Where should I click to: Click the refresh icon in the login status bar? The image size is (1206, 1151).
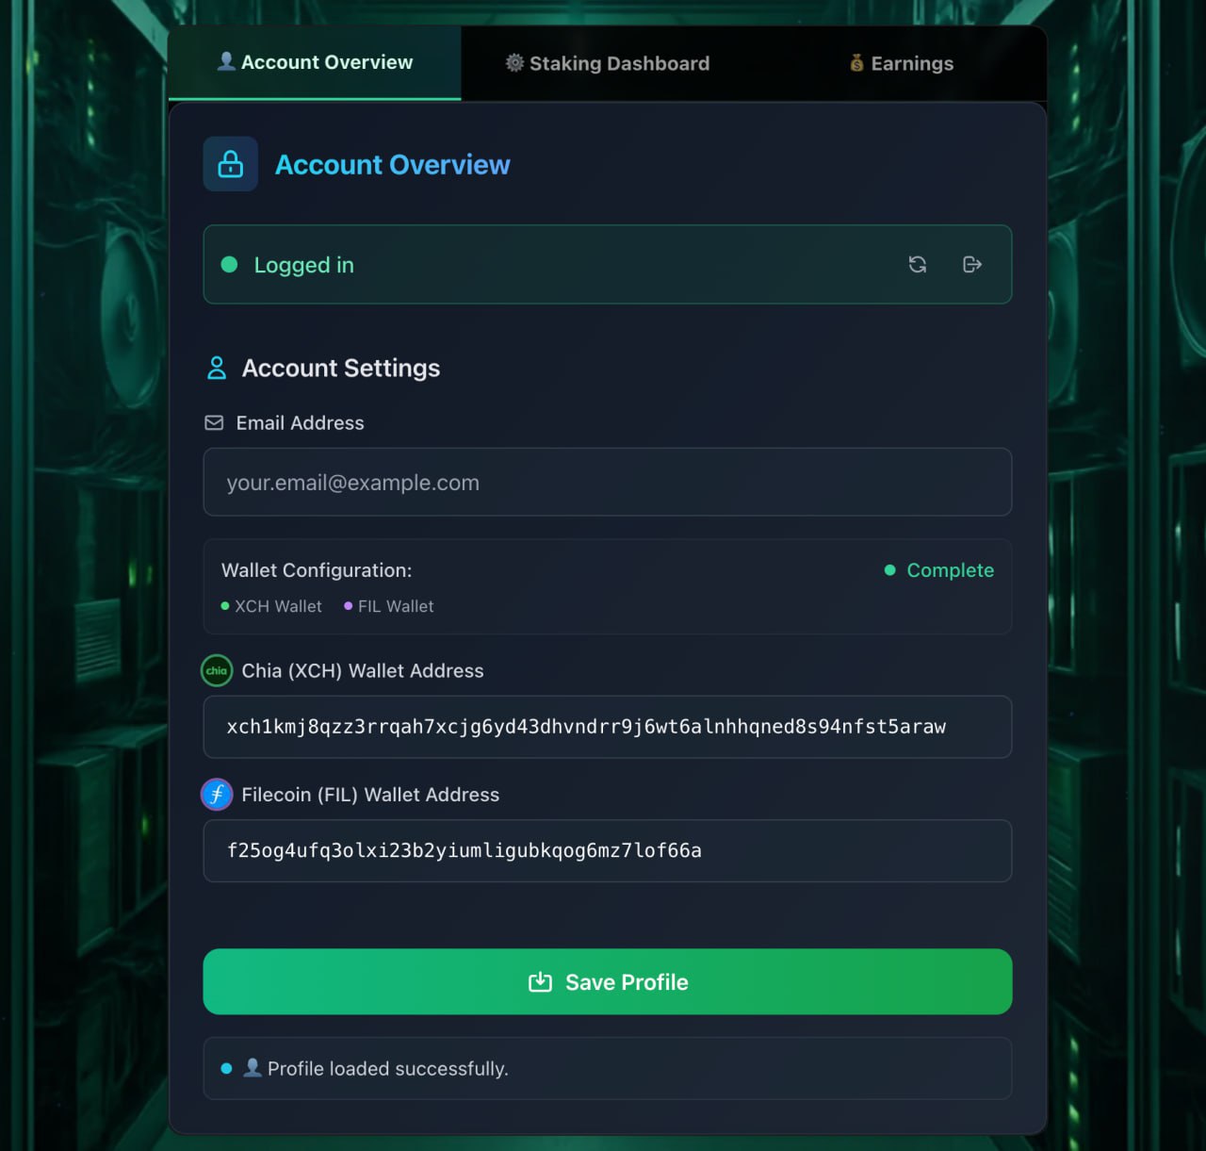[x=917, y=265]
